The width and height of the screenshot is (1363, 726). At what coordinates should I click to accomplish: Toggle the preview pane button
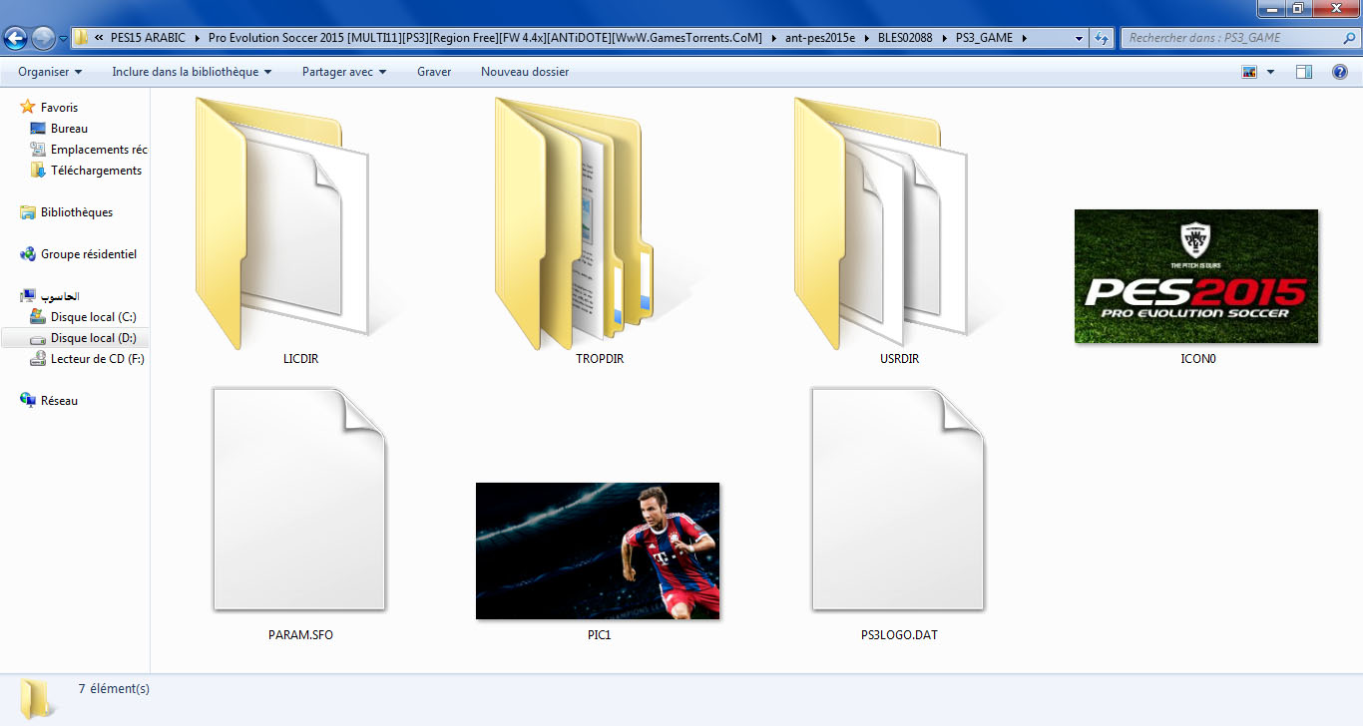point(1303,72)
